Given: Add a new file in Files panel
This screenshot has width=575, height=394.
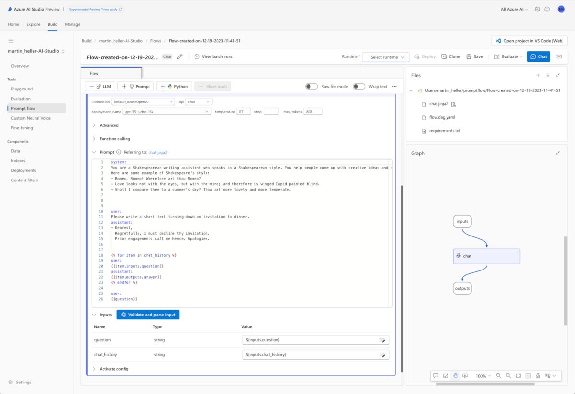Looking at the screenshot, I should [x=538, y=75].
